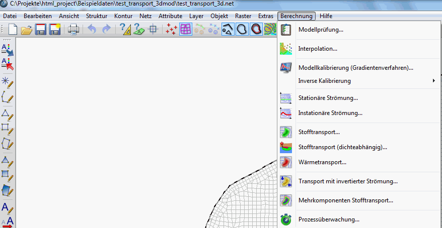Click the redo arrow icon

(x=106, y=30)
